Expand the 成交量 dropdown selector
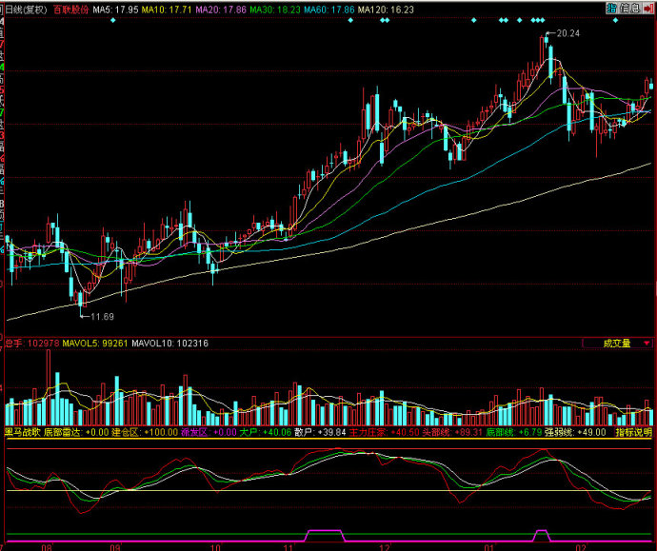This screenshot has height=551, width=657. pyautogui.click(x=617, y=343)
